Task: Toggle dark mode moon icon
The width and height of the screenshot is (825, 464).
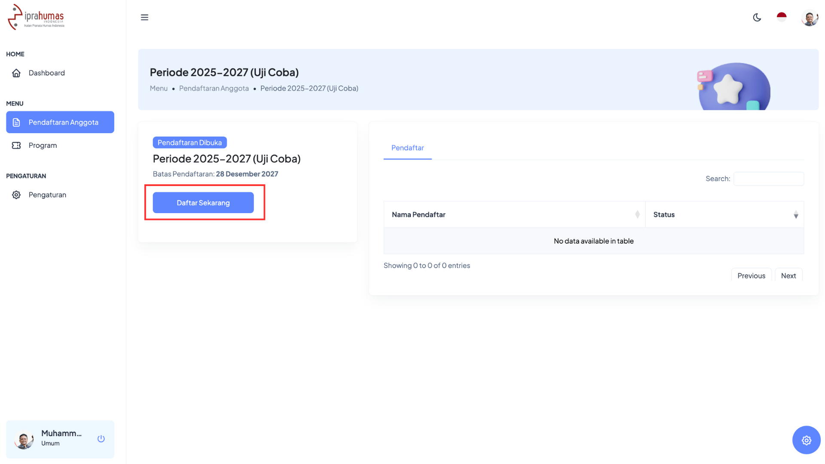Action: point(757,17)
